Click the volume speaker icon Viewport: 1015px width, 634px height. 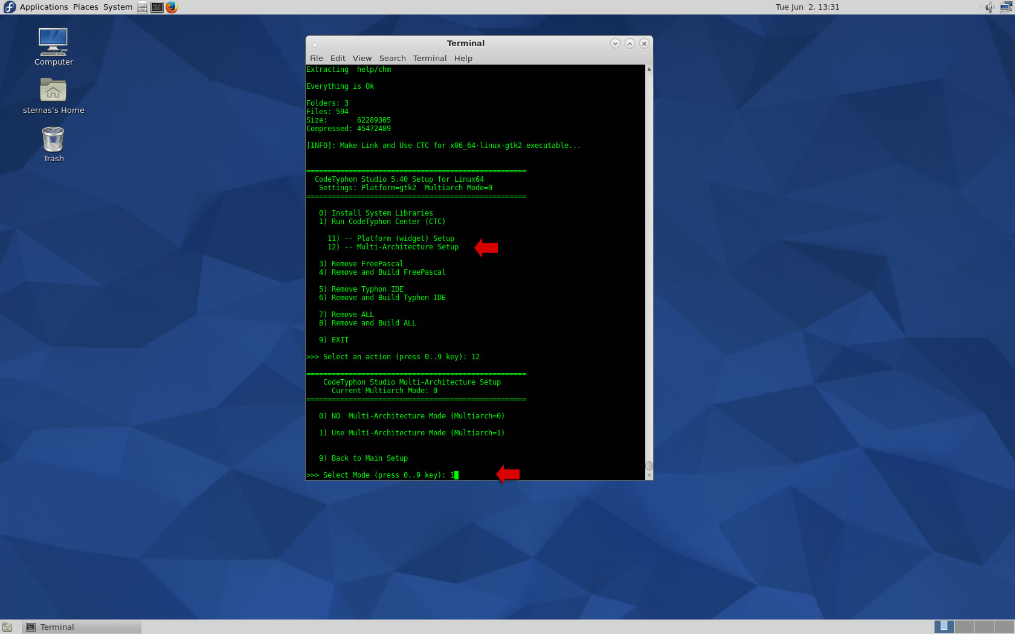989,7
